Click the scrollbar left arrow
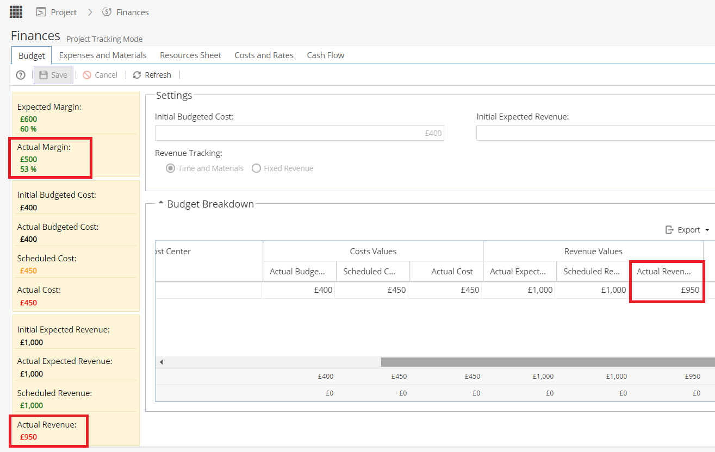The width and height of the screenshot is (715, 452). (x=161, y=362)
